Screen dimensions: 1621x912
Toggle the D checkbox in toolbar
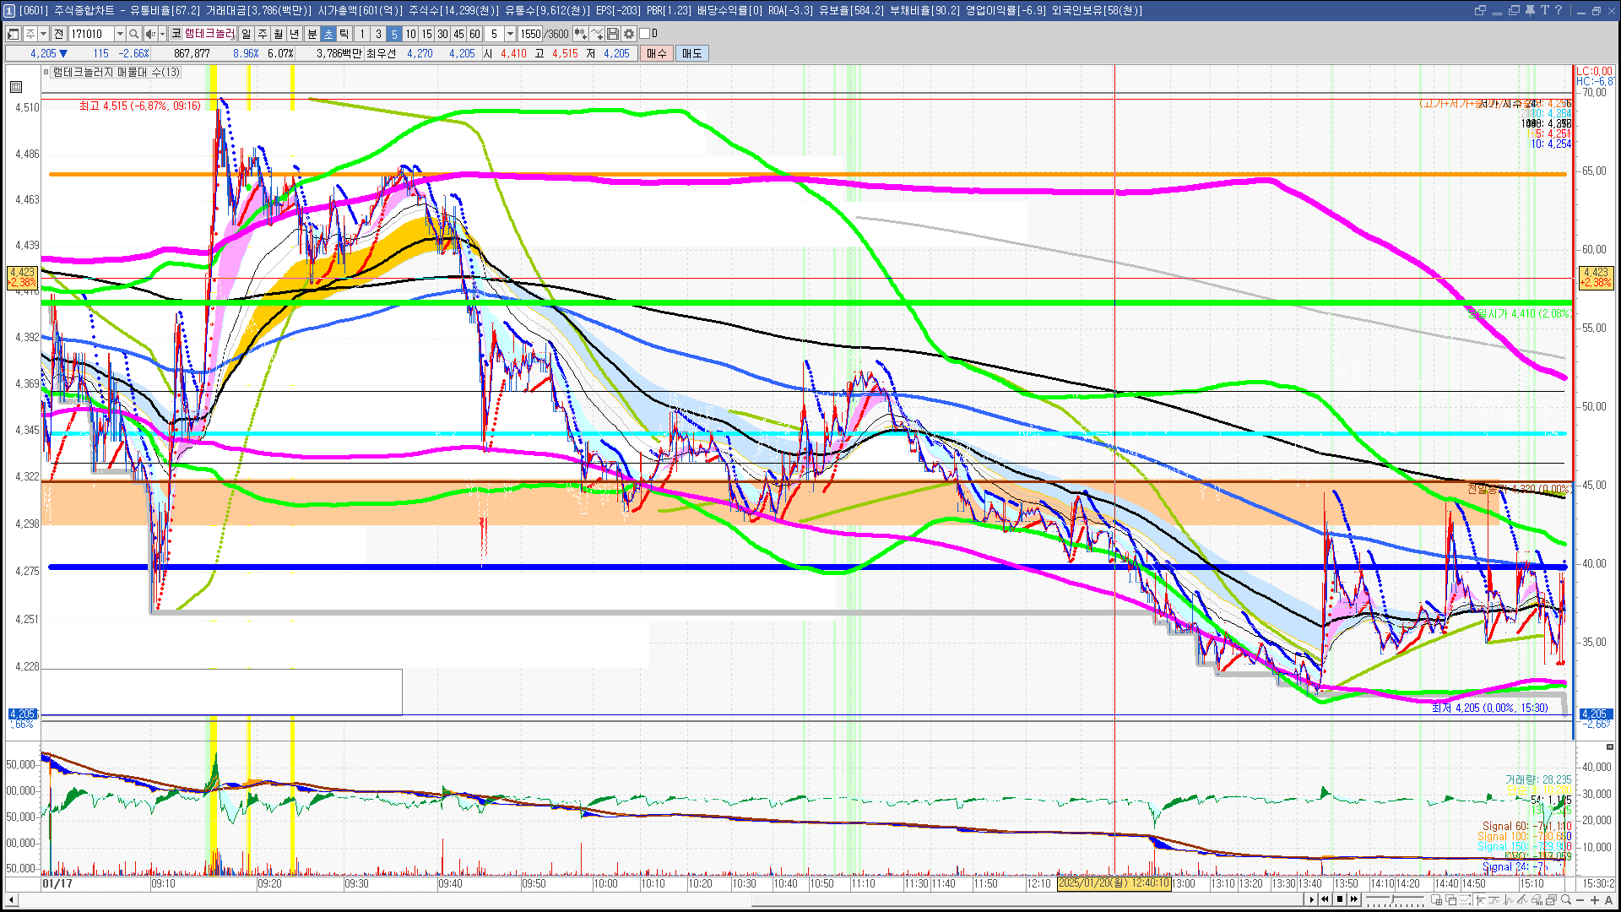coord(645,34)
